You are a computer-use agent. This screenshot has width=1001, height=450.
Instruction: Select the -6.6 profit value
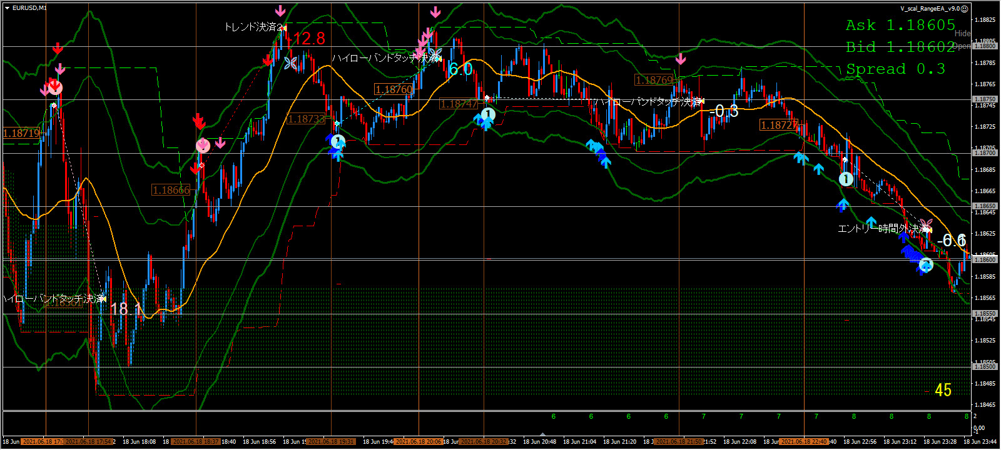tap(952, 240)
